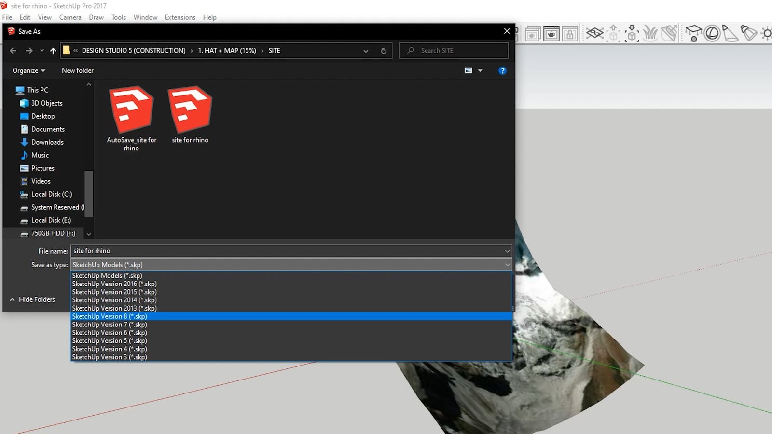Screen dimensions: 772x434
Task: Choose SketchUp Version 2014 format
Action: [x=291, y=300]
